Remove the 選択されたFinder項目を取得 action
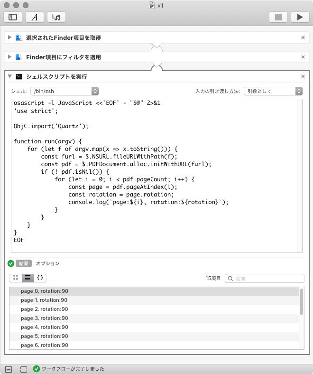The image size is (313, 374). [x=303, y=37]
